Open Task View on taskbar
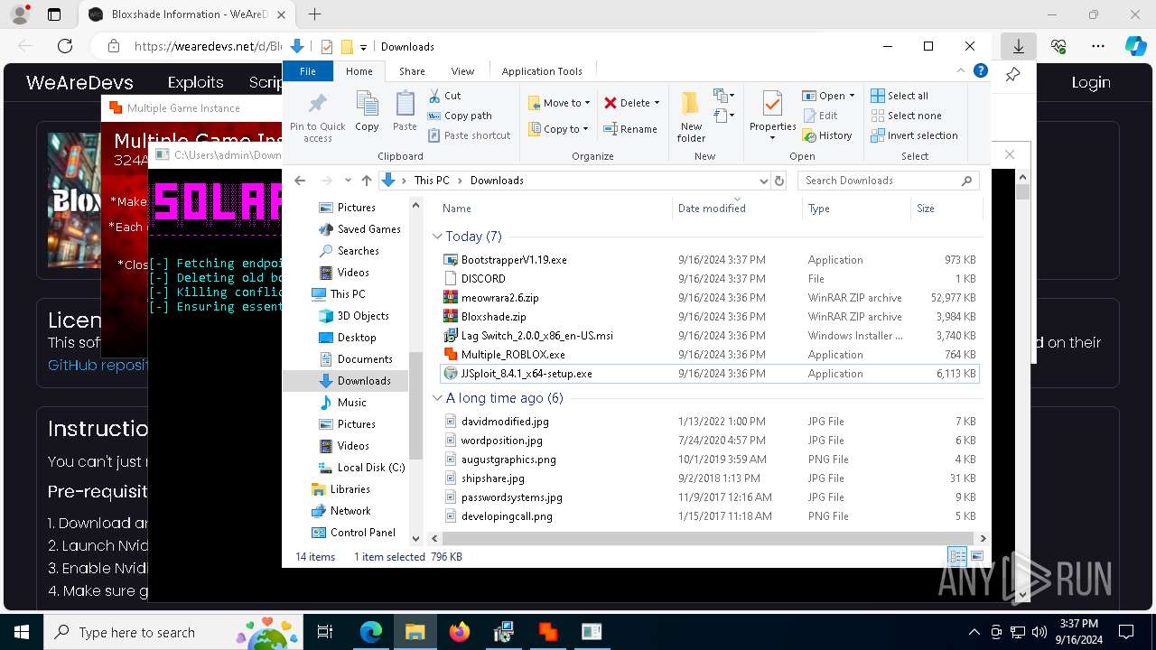 (x=326, y=632)
